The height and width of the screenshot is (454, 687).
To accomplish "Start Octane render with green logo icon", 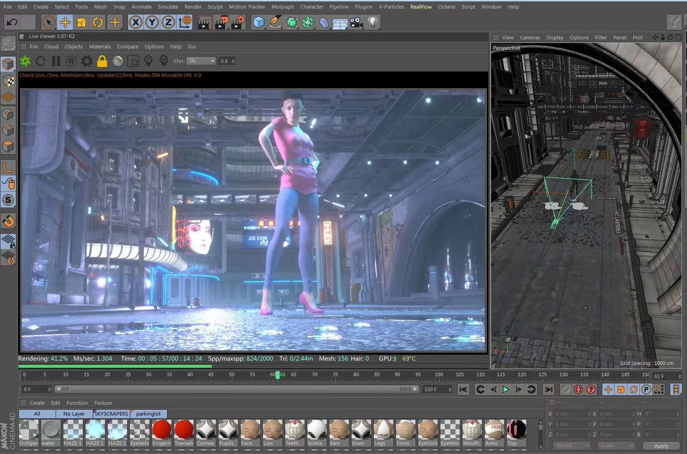I will point(25,61).
